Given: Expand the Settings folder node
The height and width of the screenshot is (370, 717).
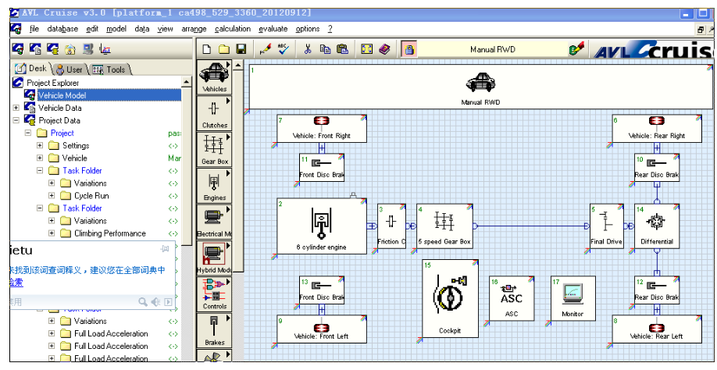Looking at the screenshot, I should click(40, 146).
